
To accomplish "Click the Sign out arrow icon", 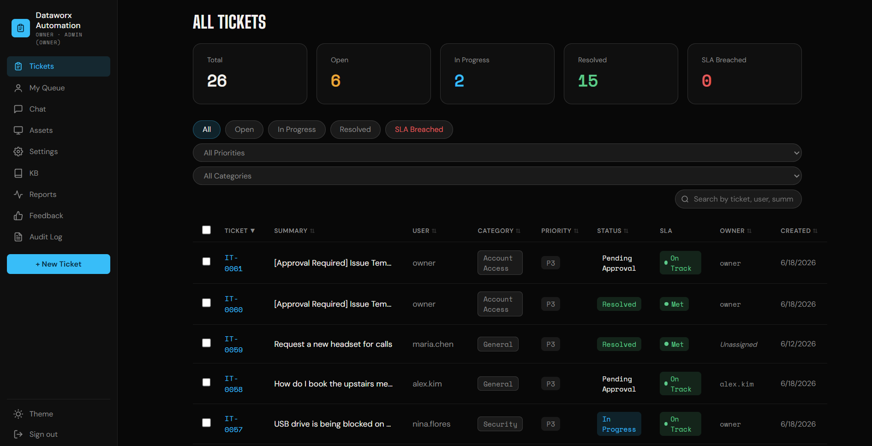I will [18, 434].
